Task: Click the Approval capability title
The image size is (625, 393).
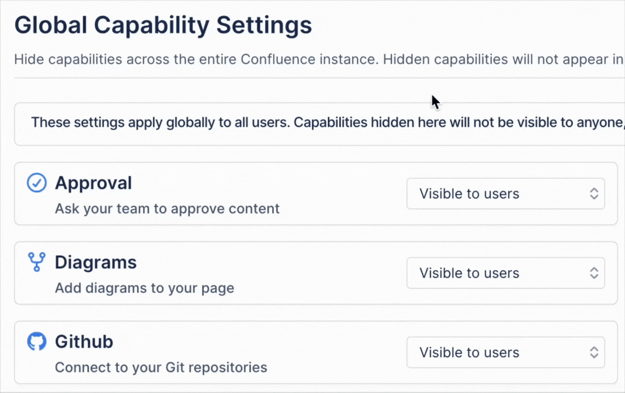Action: coord(94,183)
